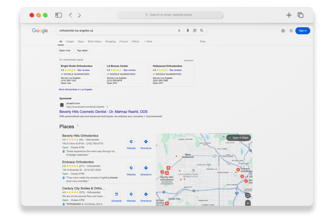See reviews for Bright Smile Orthodontics
Image resolution: width=336 pixels, height=217 pixels.
(x=84, y=70)
